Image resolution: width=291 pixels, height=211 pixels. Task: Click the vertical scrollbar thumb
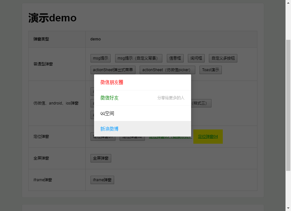click(x=288, y=105)
